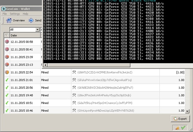193x132 pixels.
Task: Click mining pickaxe icon for GNHTLDCZD2 address
Action: (74, 72)
